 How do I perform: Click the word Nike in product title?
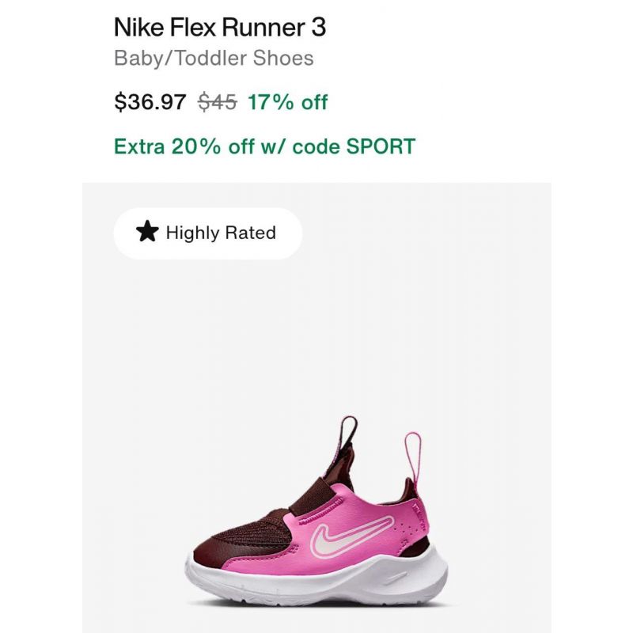(x=139, y=28)
